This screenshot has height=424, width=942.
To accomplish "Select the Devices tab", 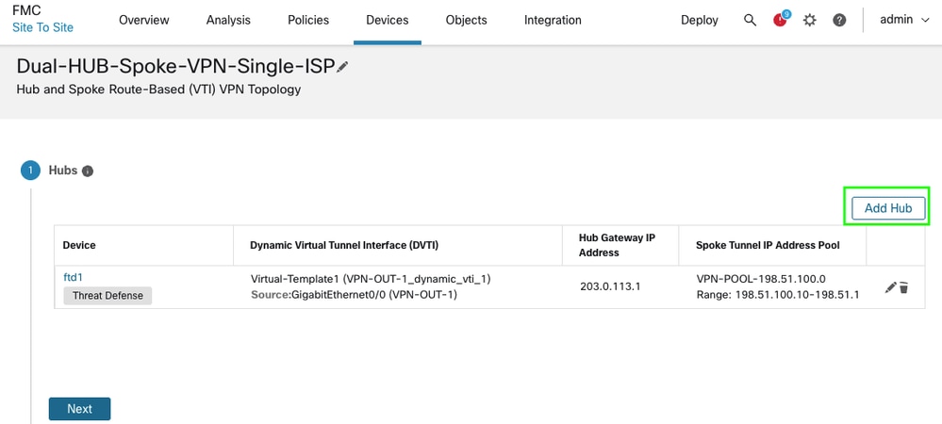I will (x=388, y=20).
